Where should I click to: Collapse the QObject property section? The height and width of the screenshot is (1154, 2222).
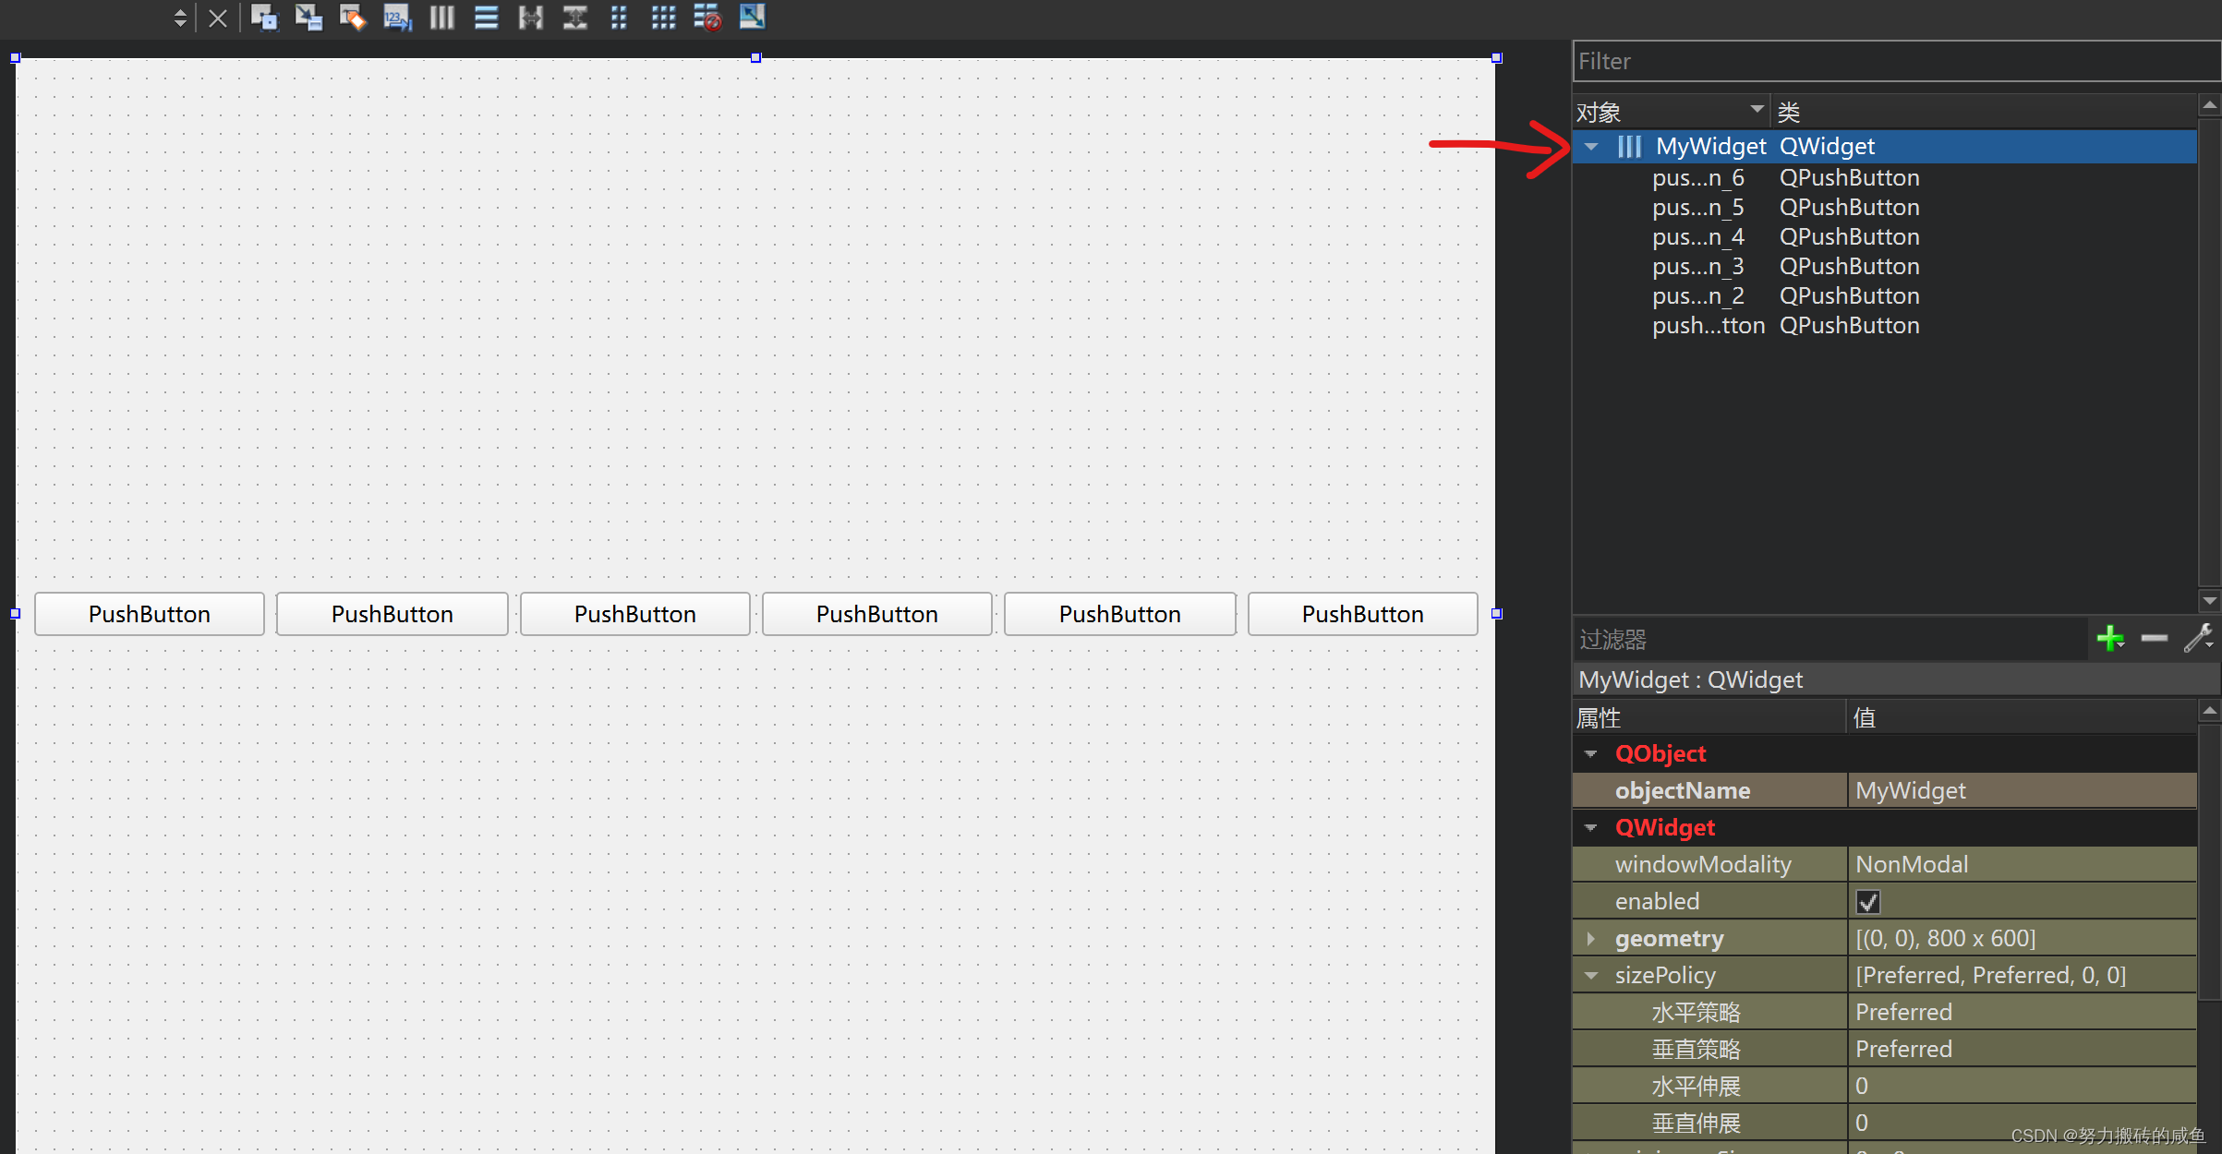click(1591, 754)
